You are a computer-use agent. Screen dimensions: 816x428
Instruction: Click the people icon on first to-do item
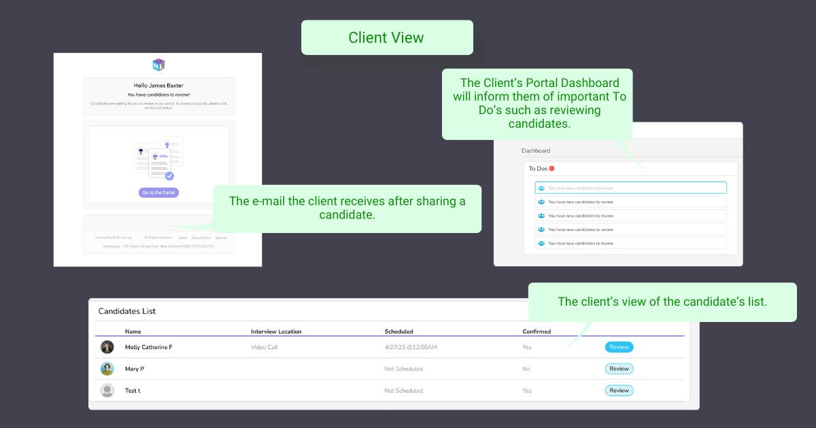(541, 188)
